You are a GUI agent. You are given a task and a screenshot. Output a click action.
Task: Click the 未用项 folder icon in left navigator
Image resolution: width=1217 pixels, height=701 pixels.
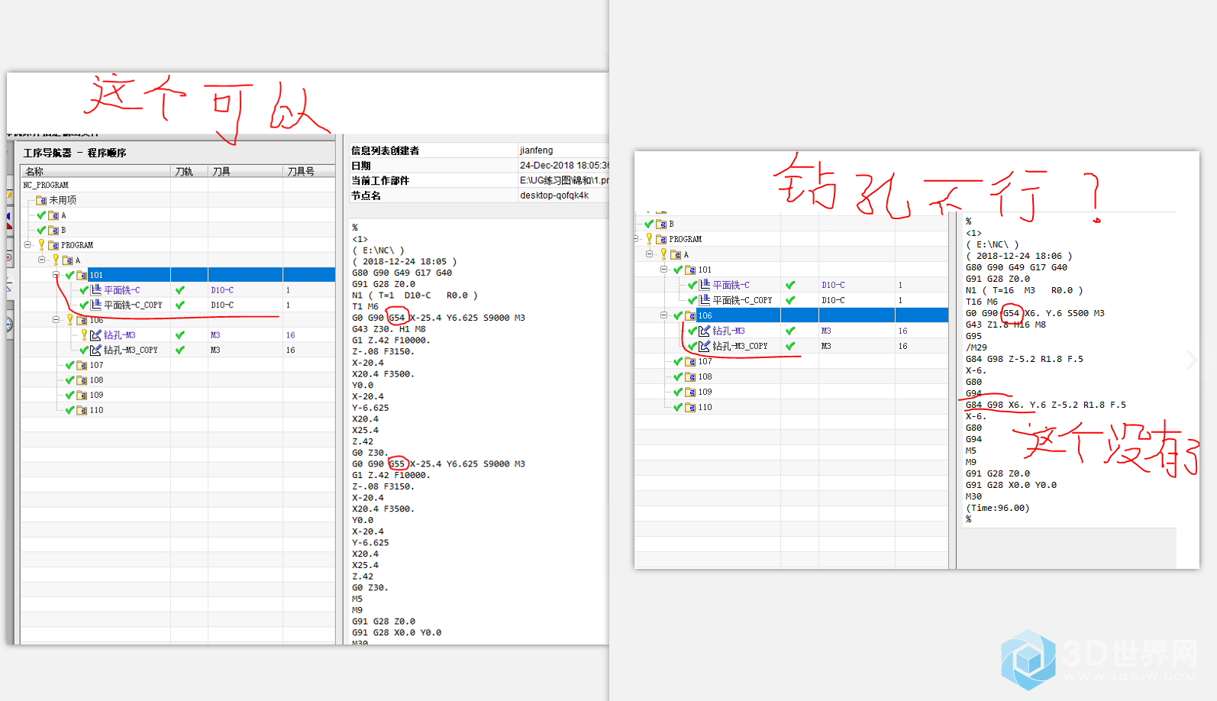click(41, 200)
